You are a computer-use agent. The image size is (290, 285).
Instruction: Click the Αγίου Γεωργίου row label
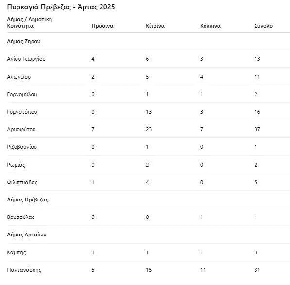(x=26, y=59)
